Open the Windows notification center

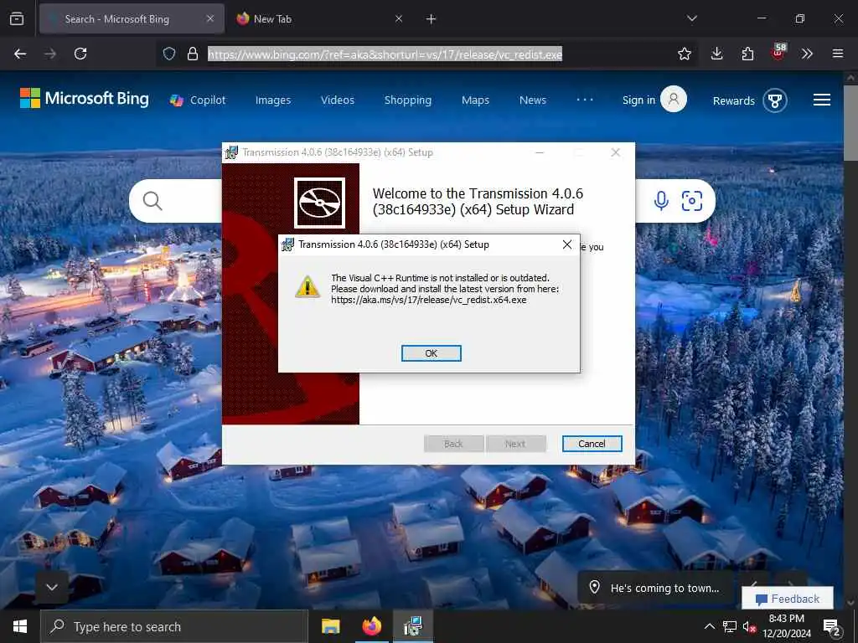click(832, 628)
